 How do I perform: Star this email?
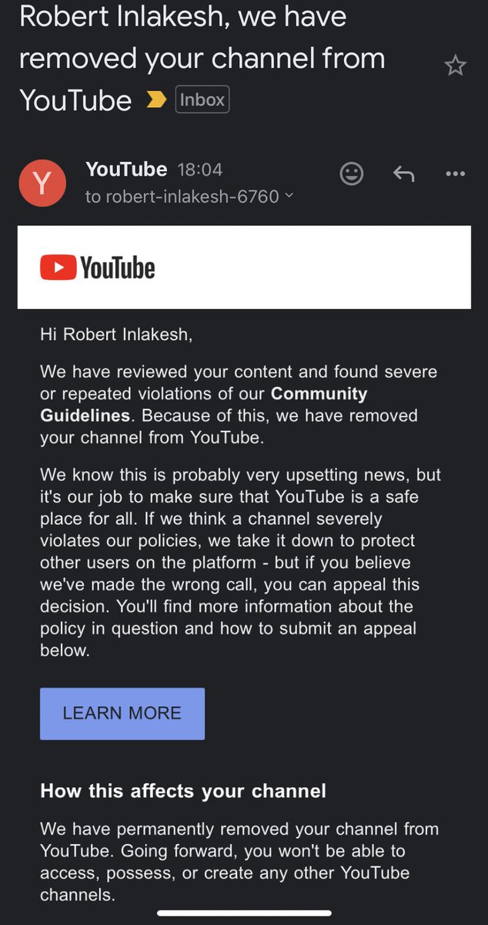tap(456, 66)
